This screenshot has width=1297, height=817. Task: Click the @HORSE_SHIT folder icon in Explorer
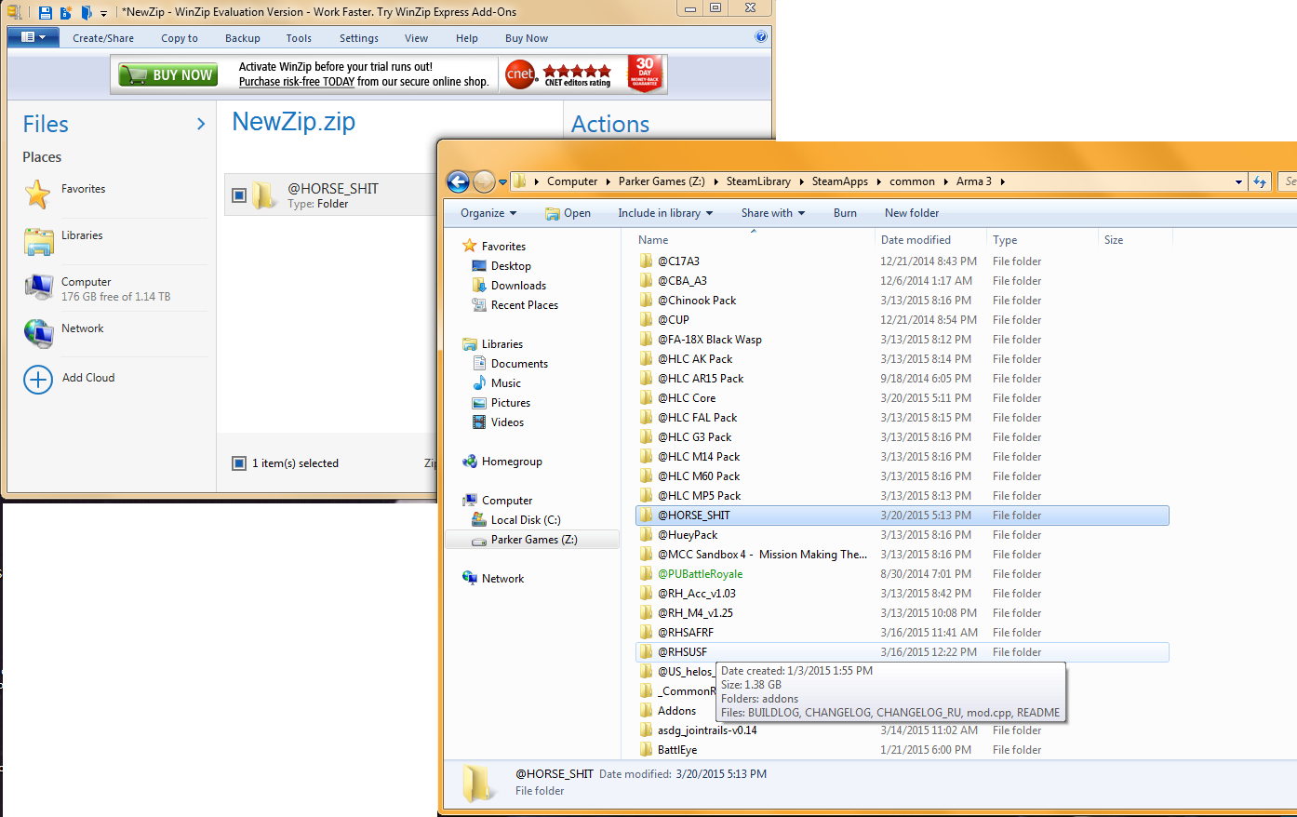click(647, 516)
